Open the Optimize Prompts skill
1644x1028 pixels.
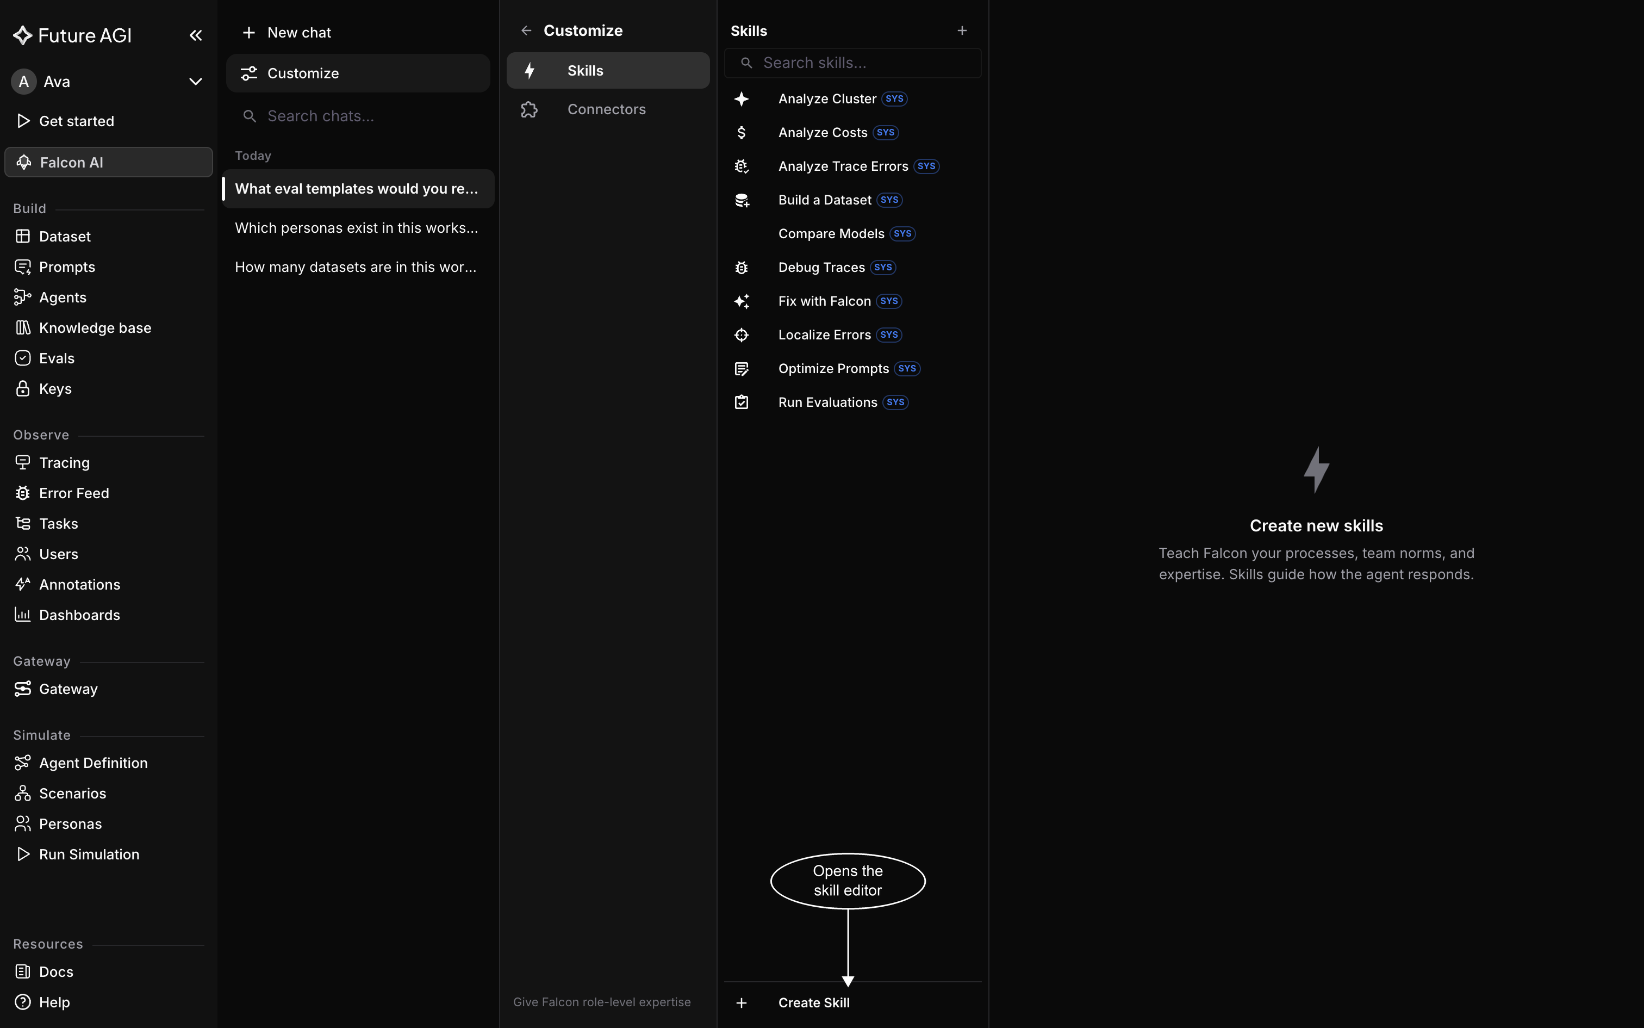click(852, 369)
